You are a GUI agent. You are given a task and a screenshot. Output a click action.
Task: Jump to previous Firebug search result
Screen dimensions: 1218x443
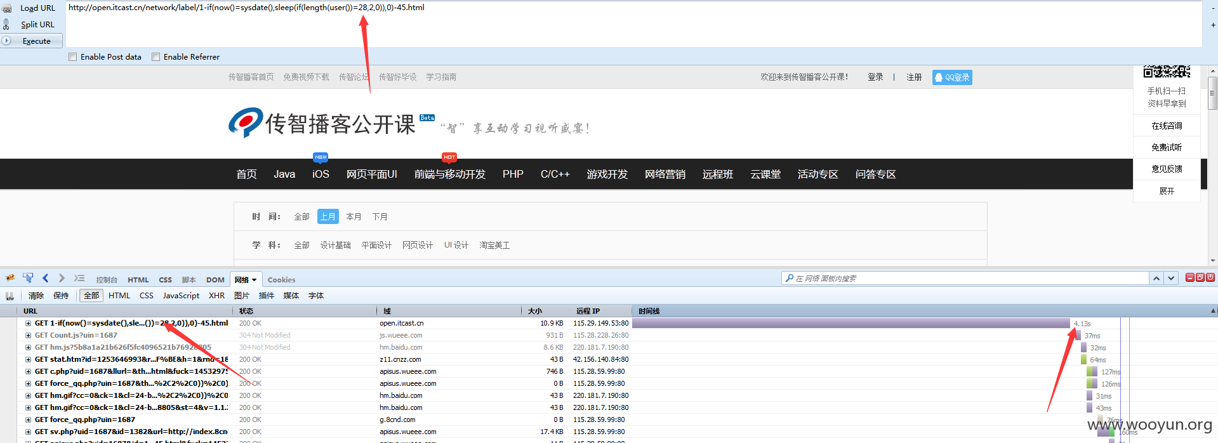[1156, 278]
